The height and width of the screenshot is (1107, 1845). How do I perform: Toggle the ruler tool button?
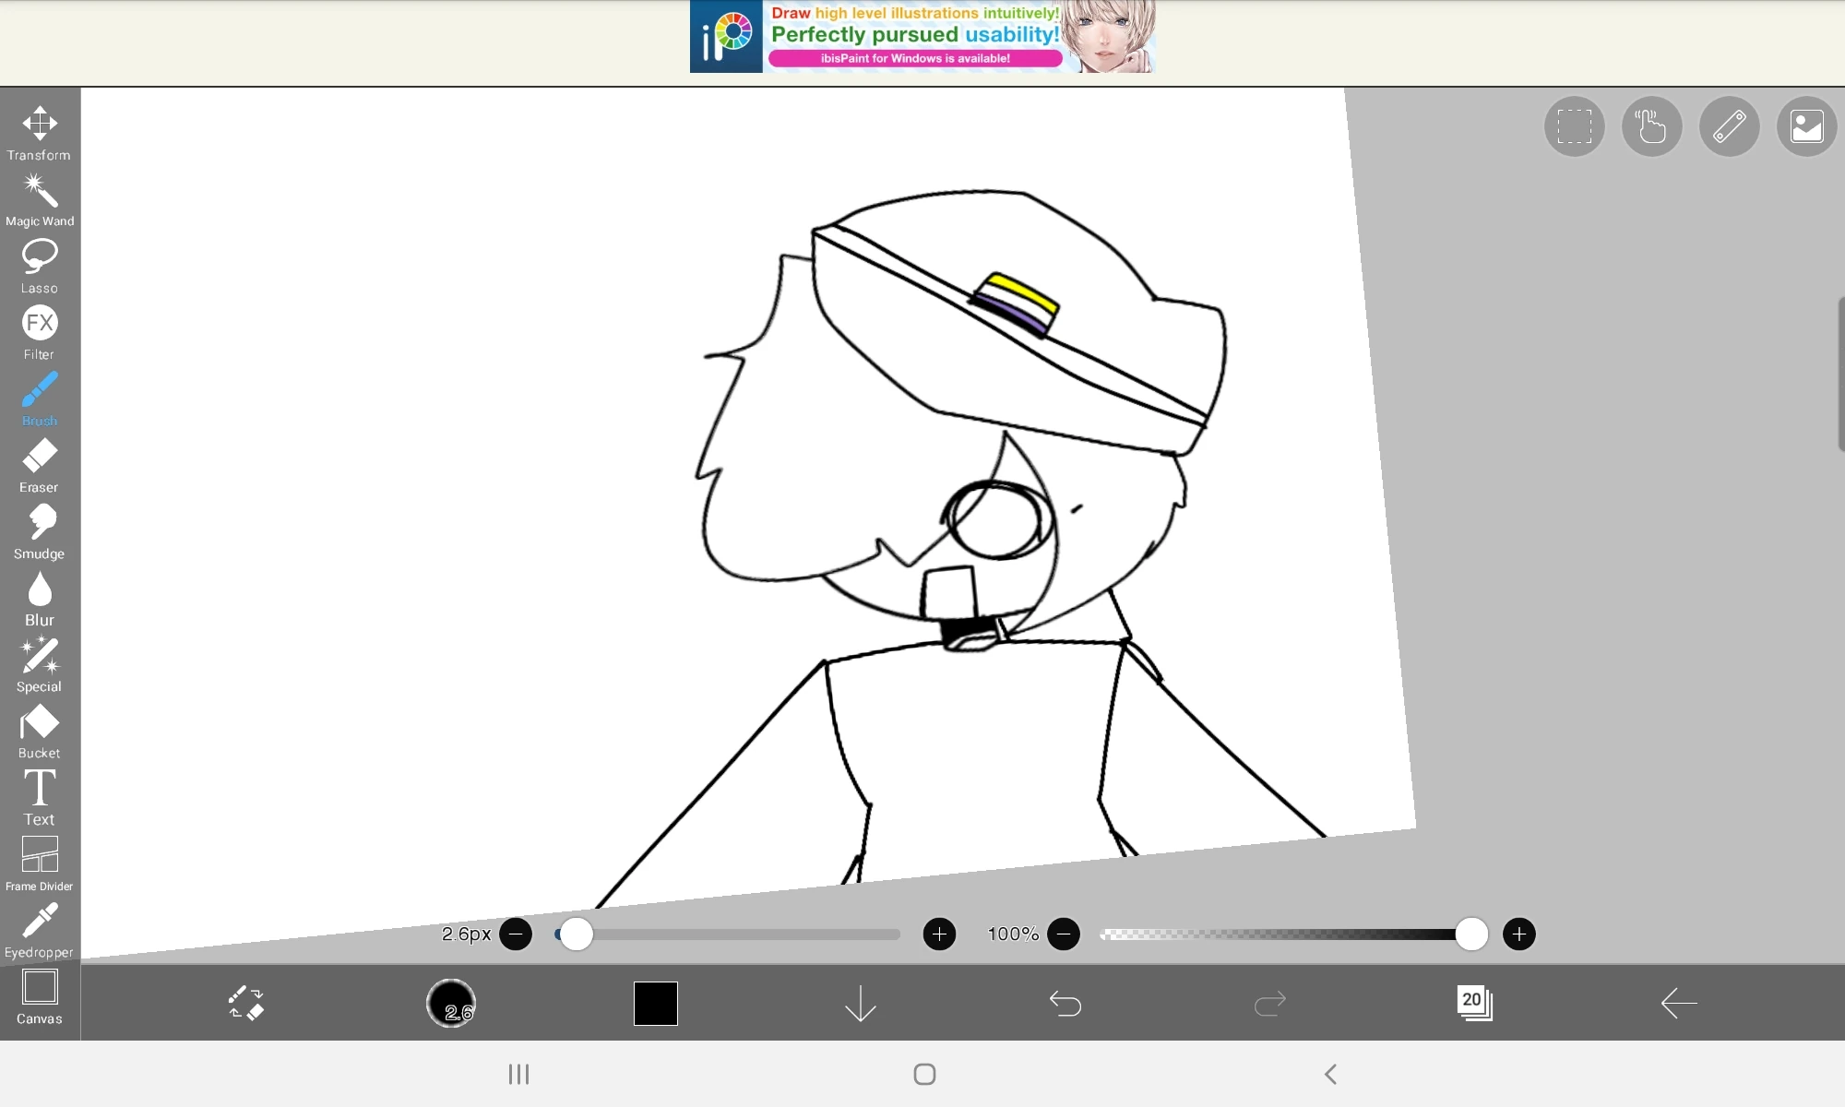pyautogui.click(x=1729, y=126)
